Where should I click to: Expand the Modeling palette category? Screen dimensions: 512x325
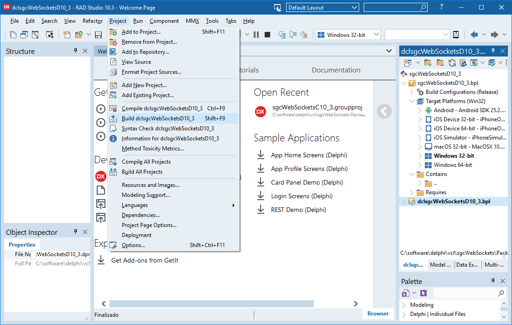click(404, 305)
